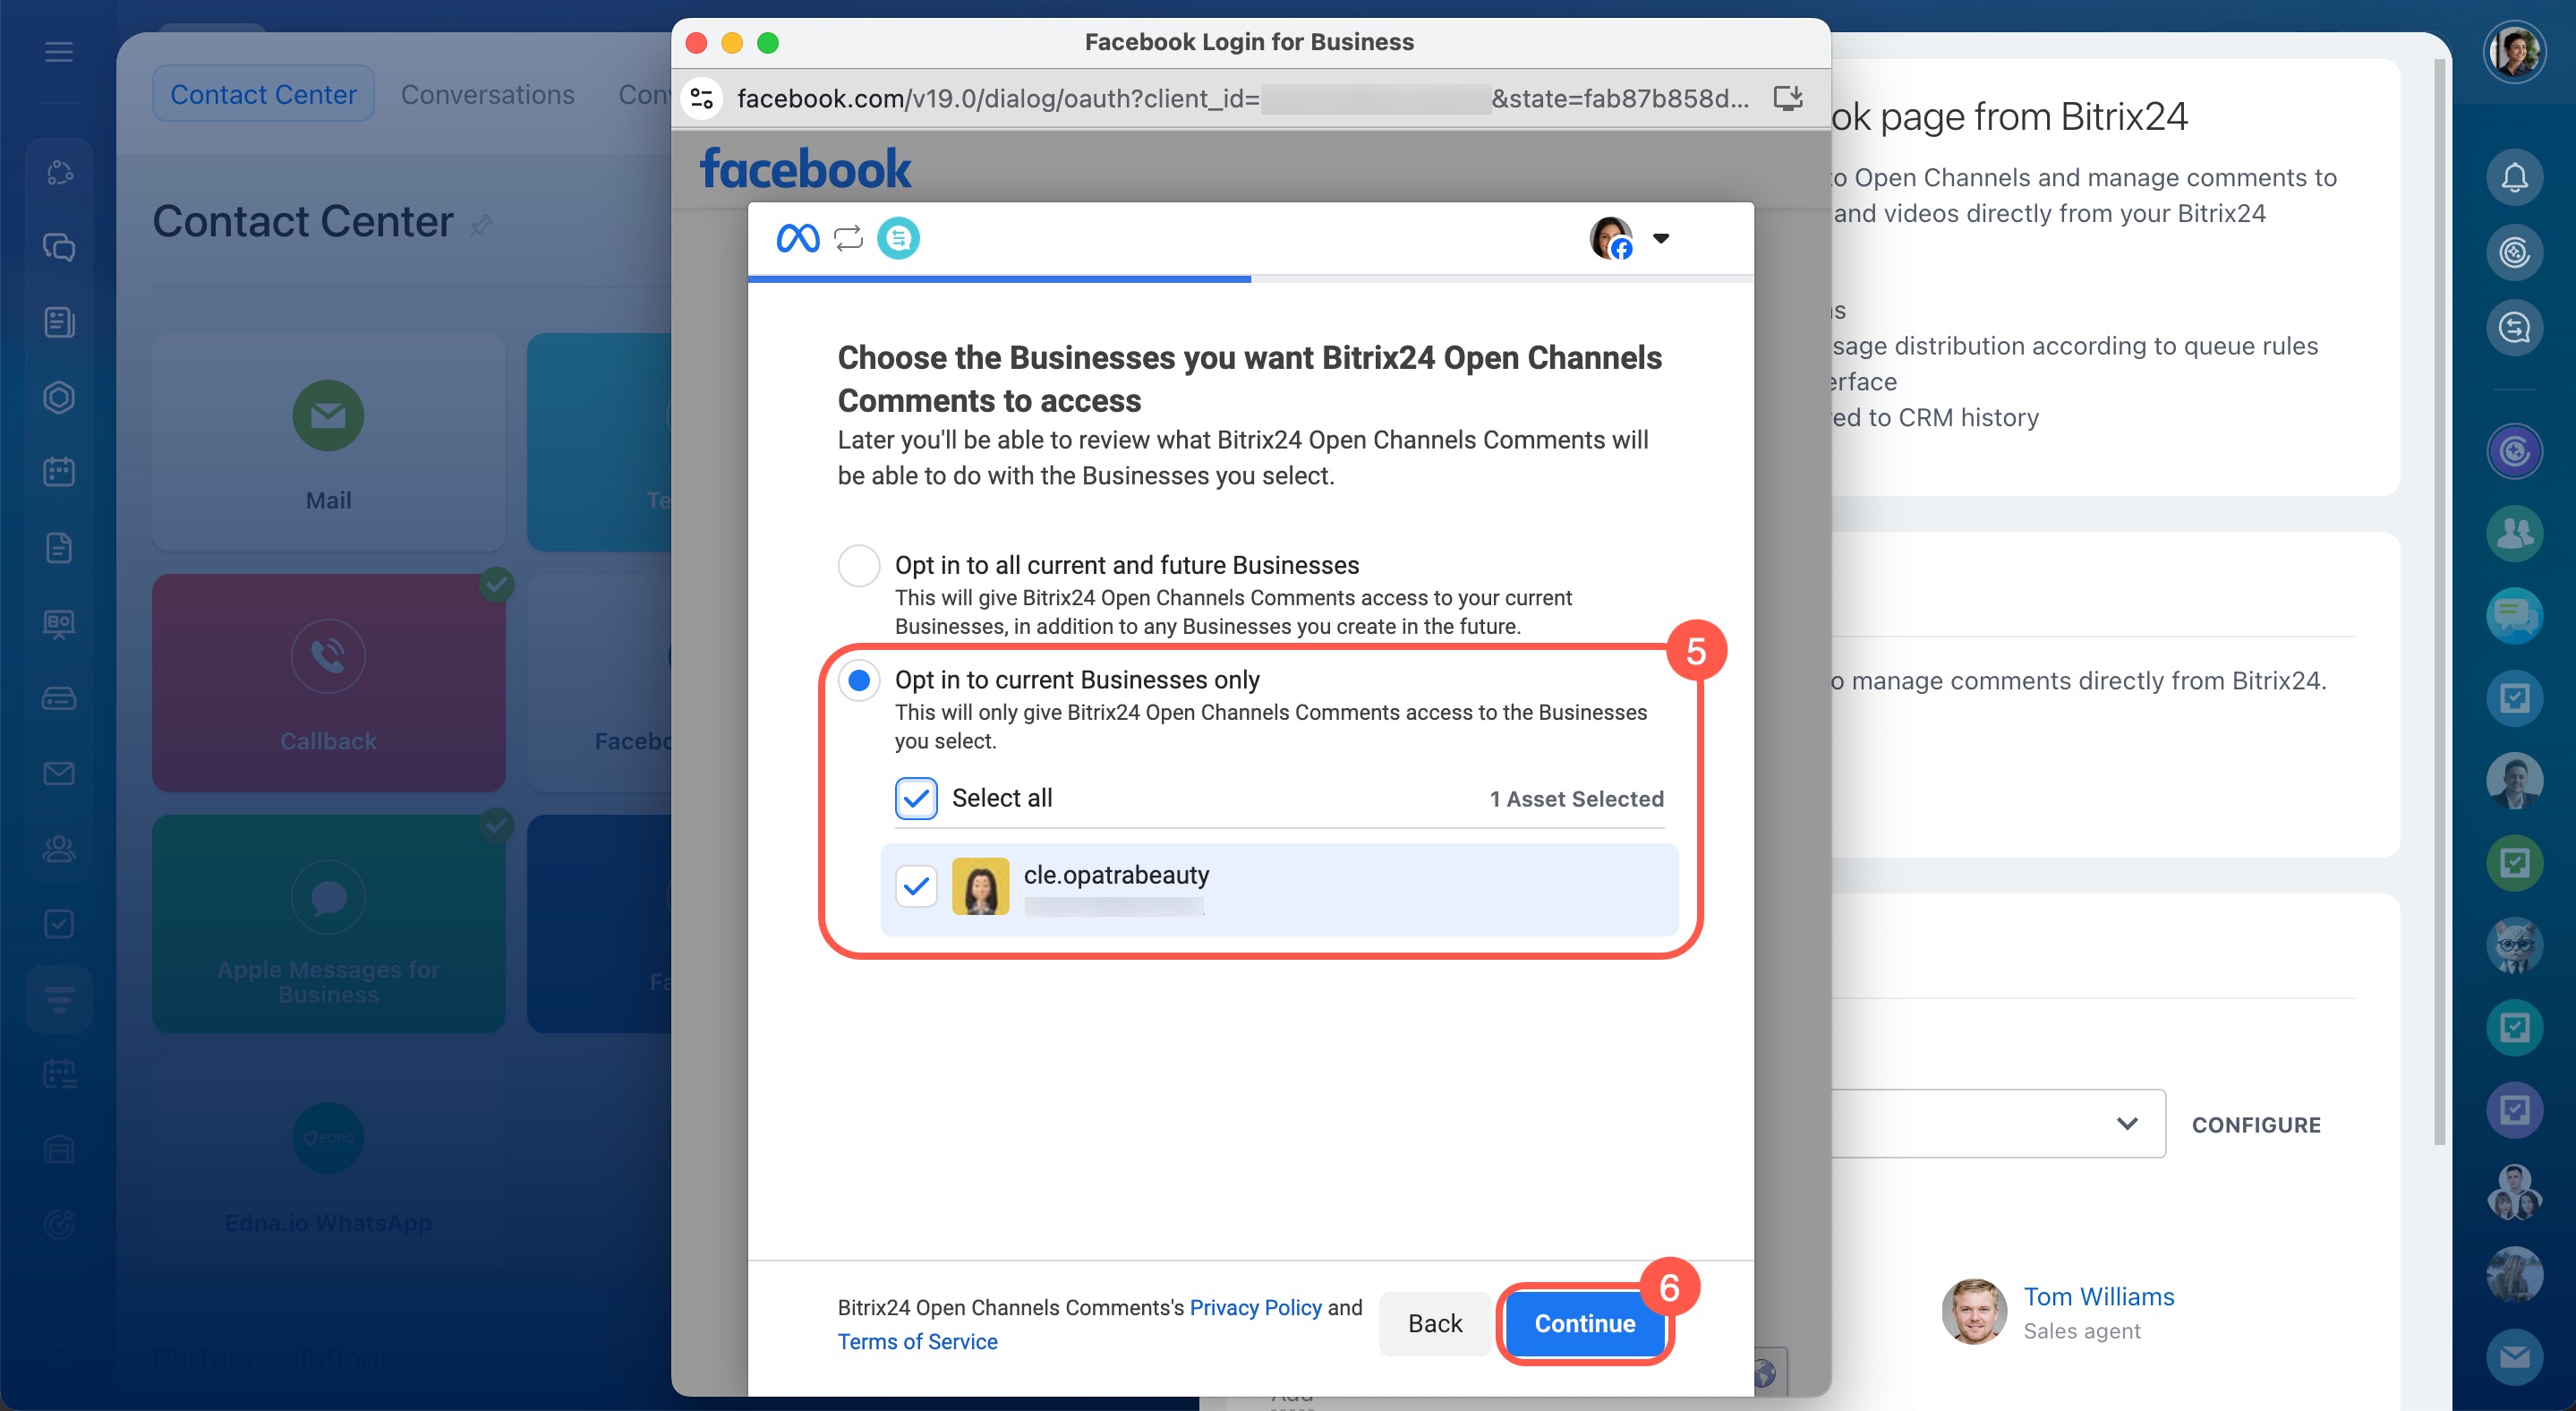Screen dimensions: 2576x1411
Task: Open the dropdown beside CONFIGURE
Action: (x=2126, y=1123)
